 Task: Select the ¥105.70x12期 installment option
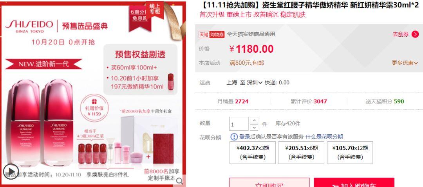click(350, 152)
